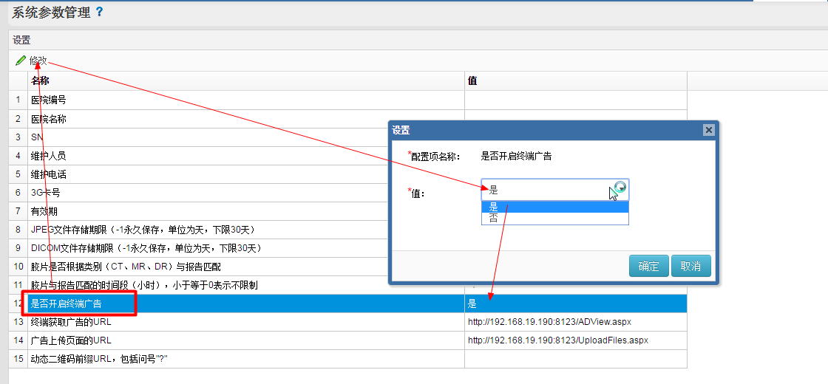Click the 修改 pencil edit icon
The width and height of the screenshot is (828, 384).
tap(21, 61)
